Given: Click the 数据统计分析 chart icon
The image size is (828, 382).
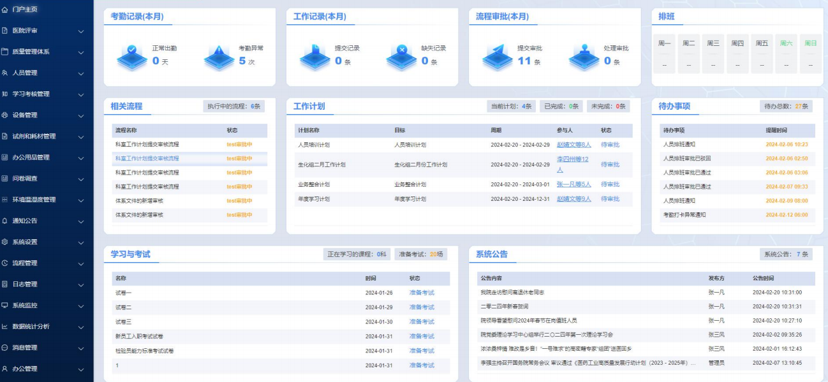Looking at the screenshot, I should pos(5,327).
